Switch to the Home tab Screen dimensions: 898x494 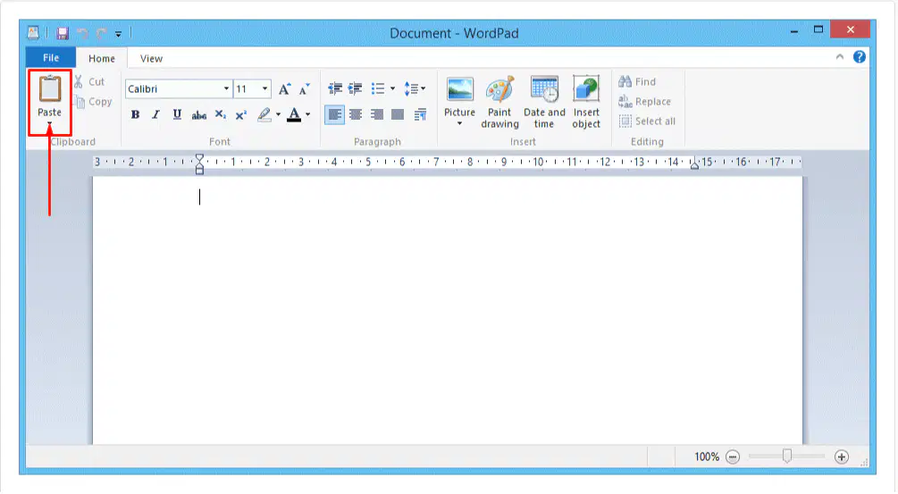tap(101, 58)
